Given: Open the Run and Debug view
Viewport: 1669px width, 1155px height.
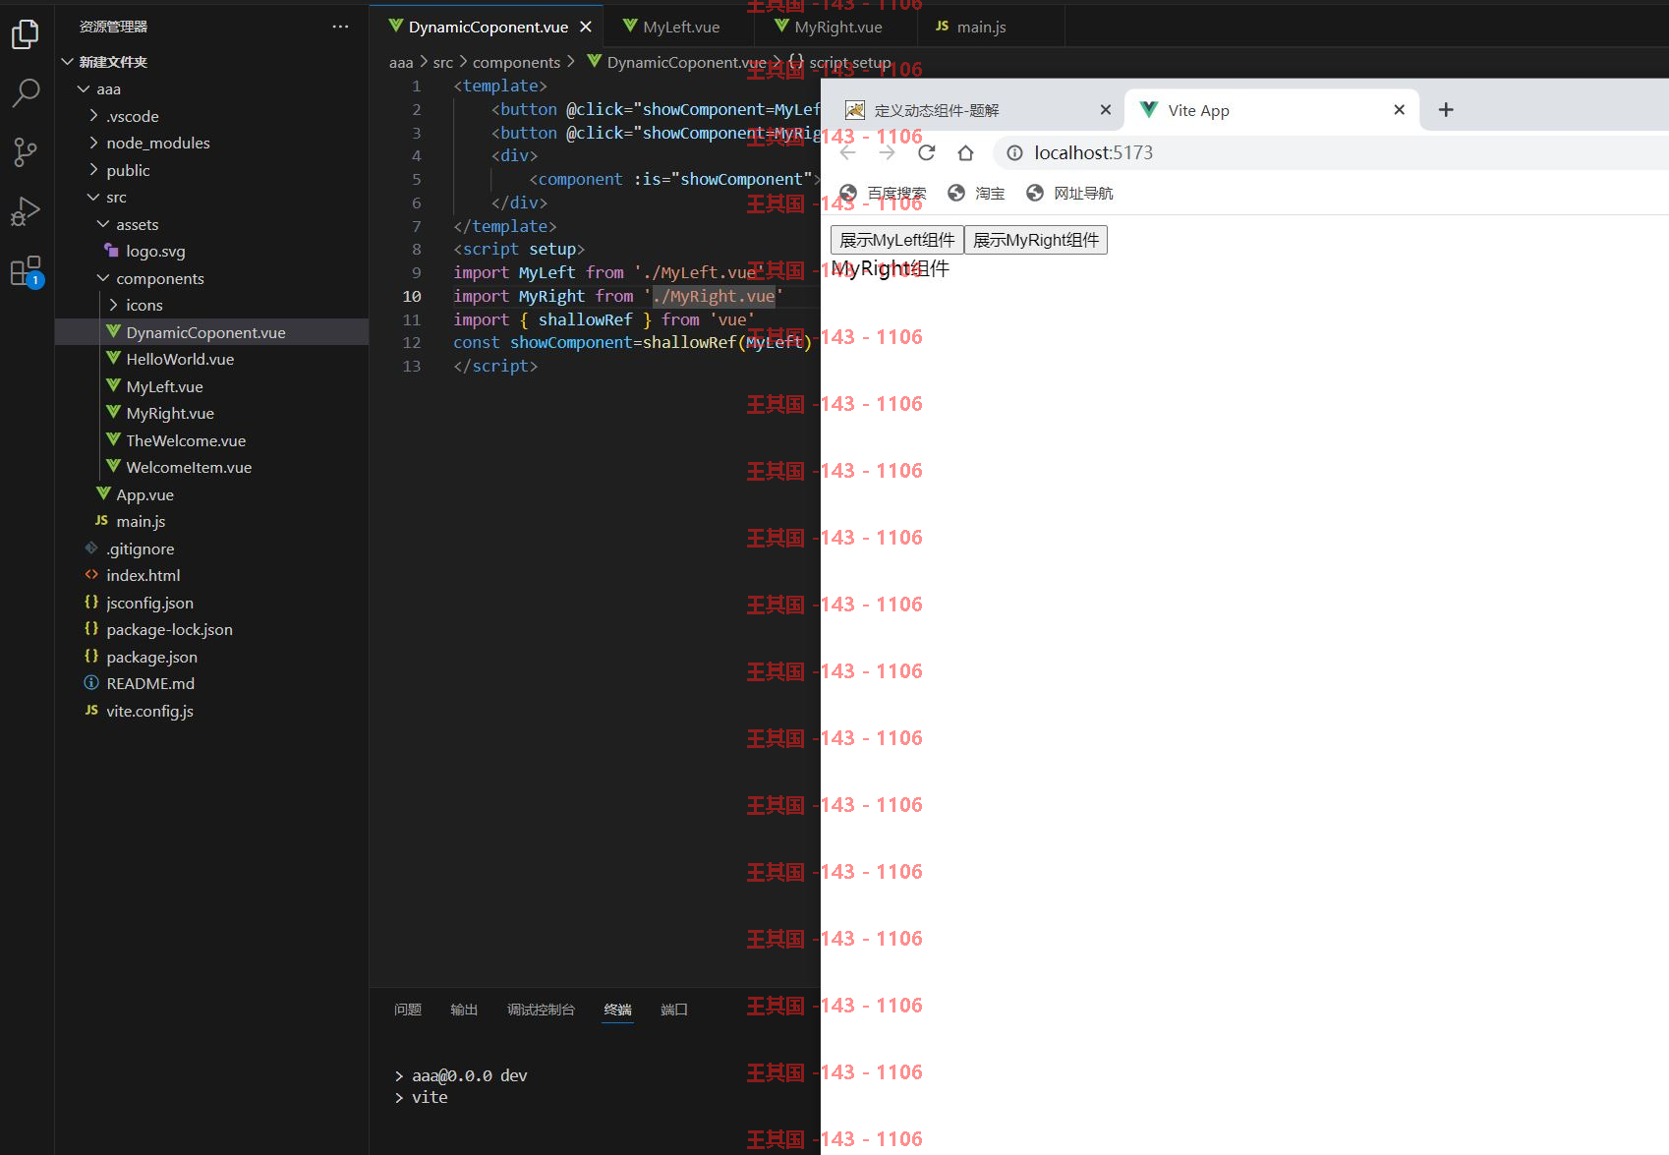Looking at the screenshot, I should pos(26,211).
